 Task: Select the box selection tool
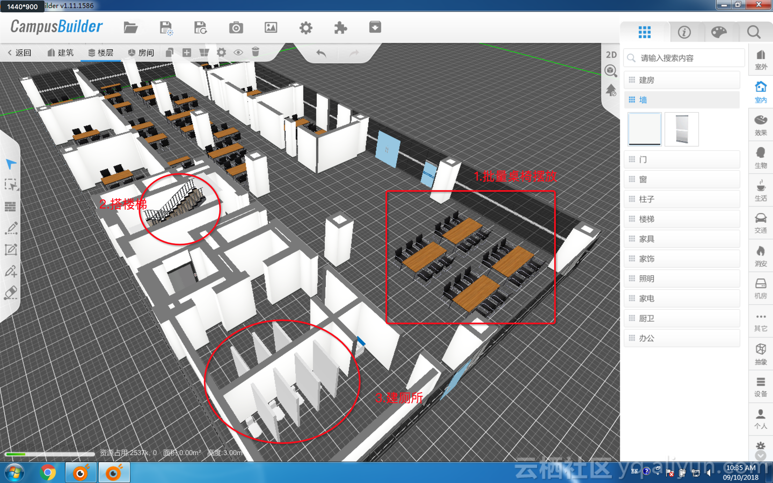tap(11, 185)
